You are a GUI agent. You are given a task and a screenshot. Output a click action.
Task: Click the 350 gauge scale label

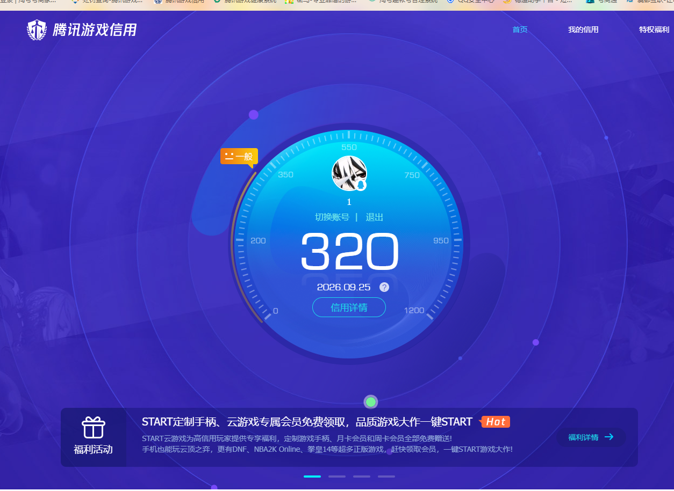click(x=286, y=175)
